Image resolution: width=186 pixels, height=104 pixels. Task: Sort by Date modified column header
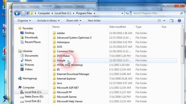(117, 27)
